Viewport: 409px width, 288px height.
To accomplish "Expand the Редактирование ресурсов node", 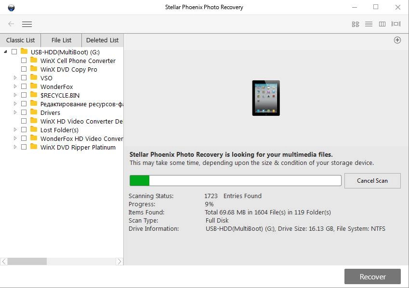I will (x=15, y=104).
